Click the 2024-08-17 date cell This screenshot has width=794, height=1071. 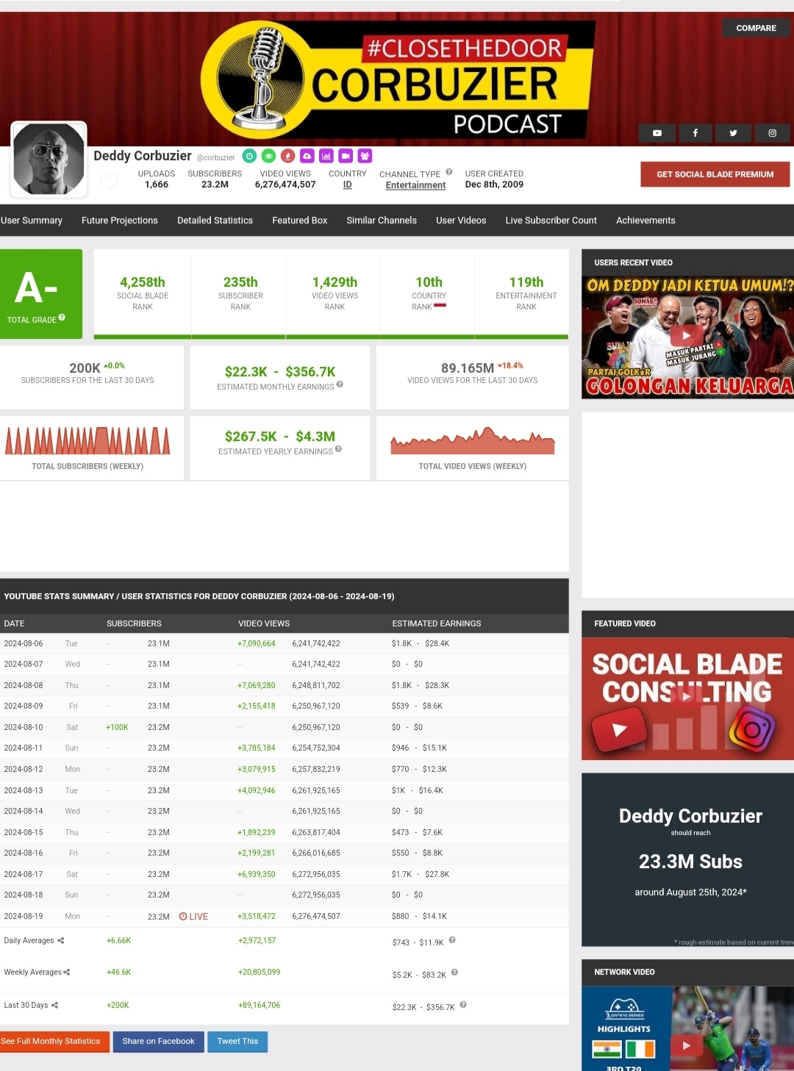click(24, 875)
